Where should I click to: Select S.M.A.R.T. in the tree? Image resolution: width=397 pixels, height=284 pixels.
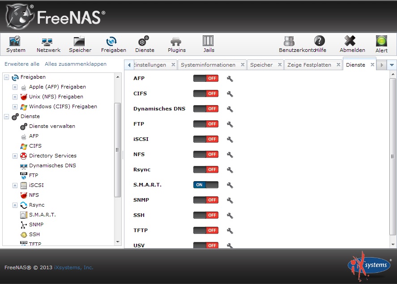coord(42,215)
